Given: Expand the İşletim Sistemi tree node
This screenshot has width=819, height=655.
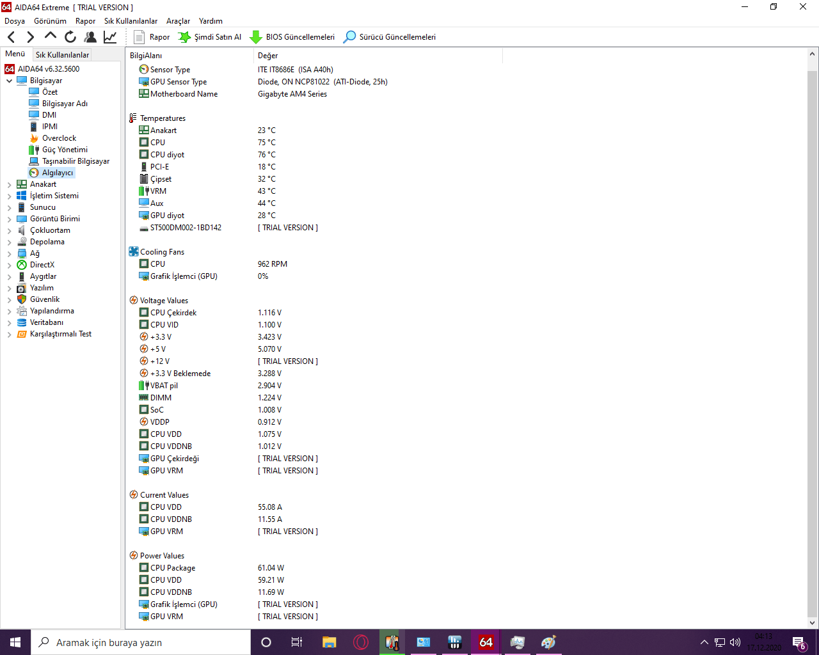Looking at the screenshot, I should point(9,196).
